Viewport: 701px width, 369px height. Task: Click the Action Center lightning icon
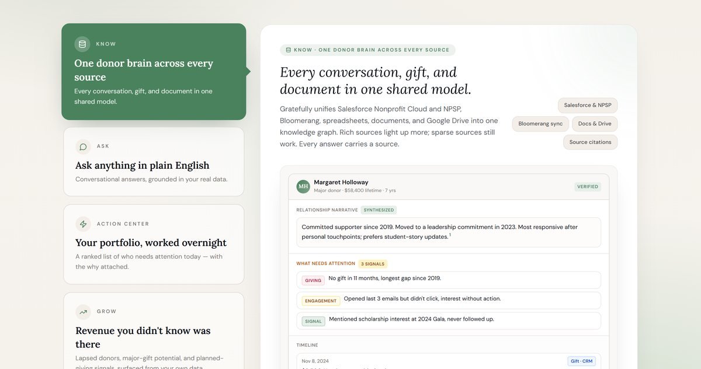click(x=83, y=224)
